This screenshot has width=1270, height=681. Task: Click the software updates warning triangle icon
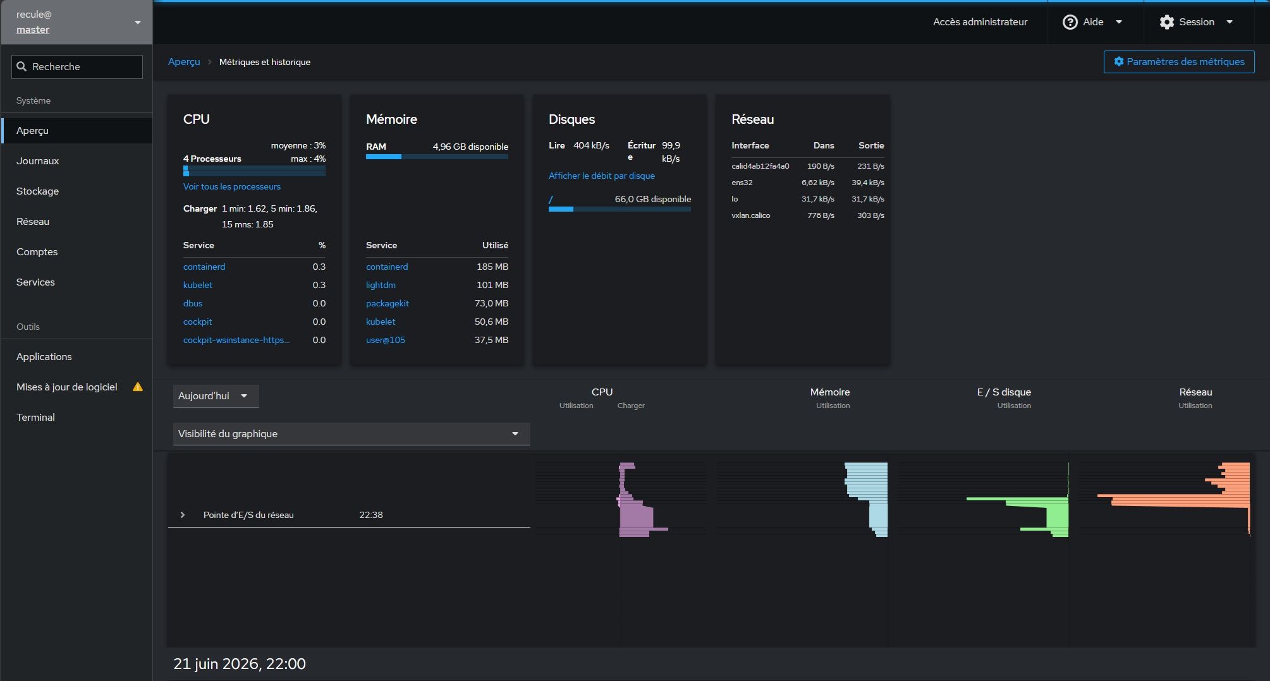pyautogui.click(x=137, y=387)
